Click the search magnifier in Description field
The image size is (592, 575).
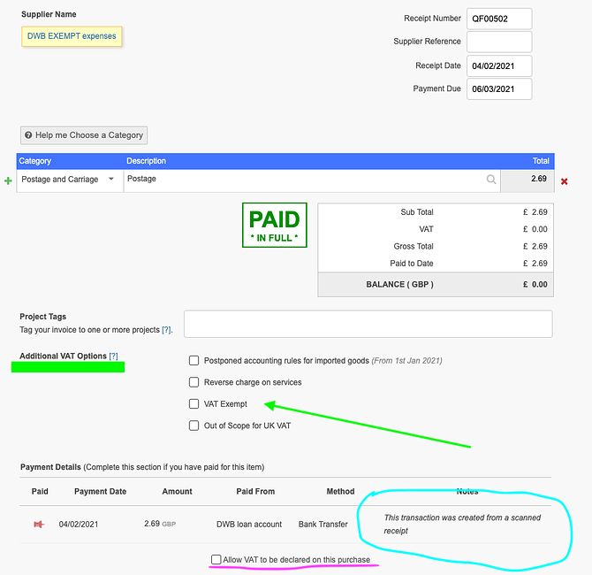click(491, 180)
